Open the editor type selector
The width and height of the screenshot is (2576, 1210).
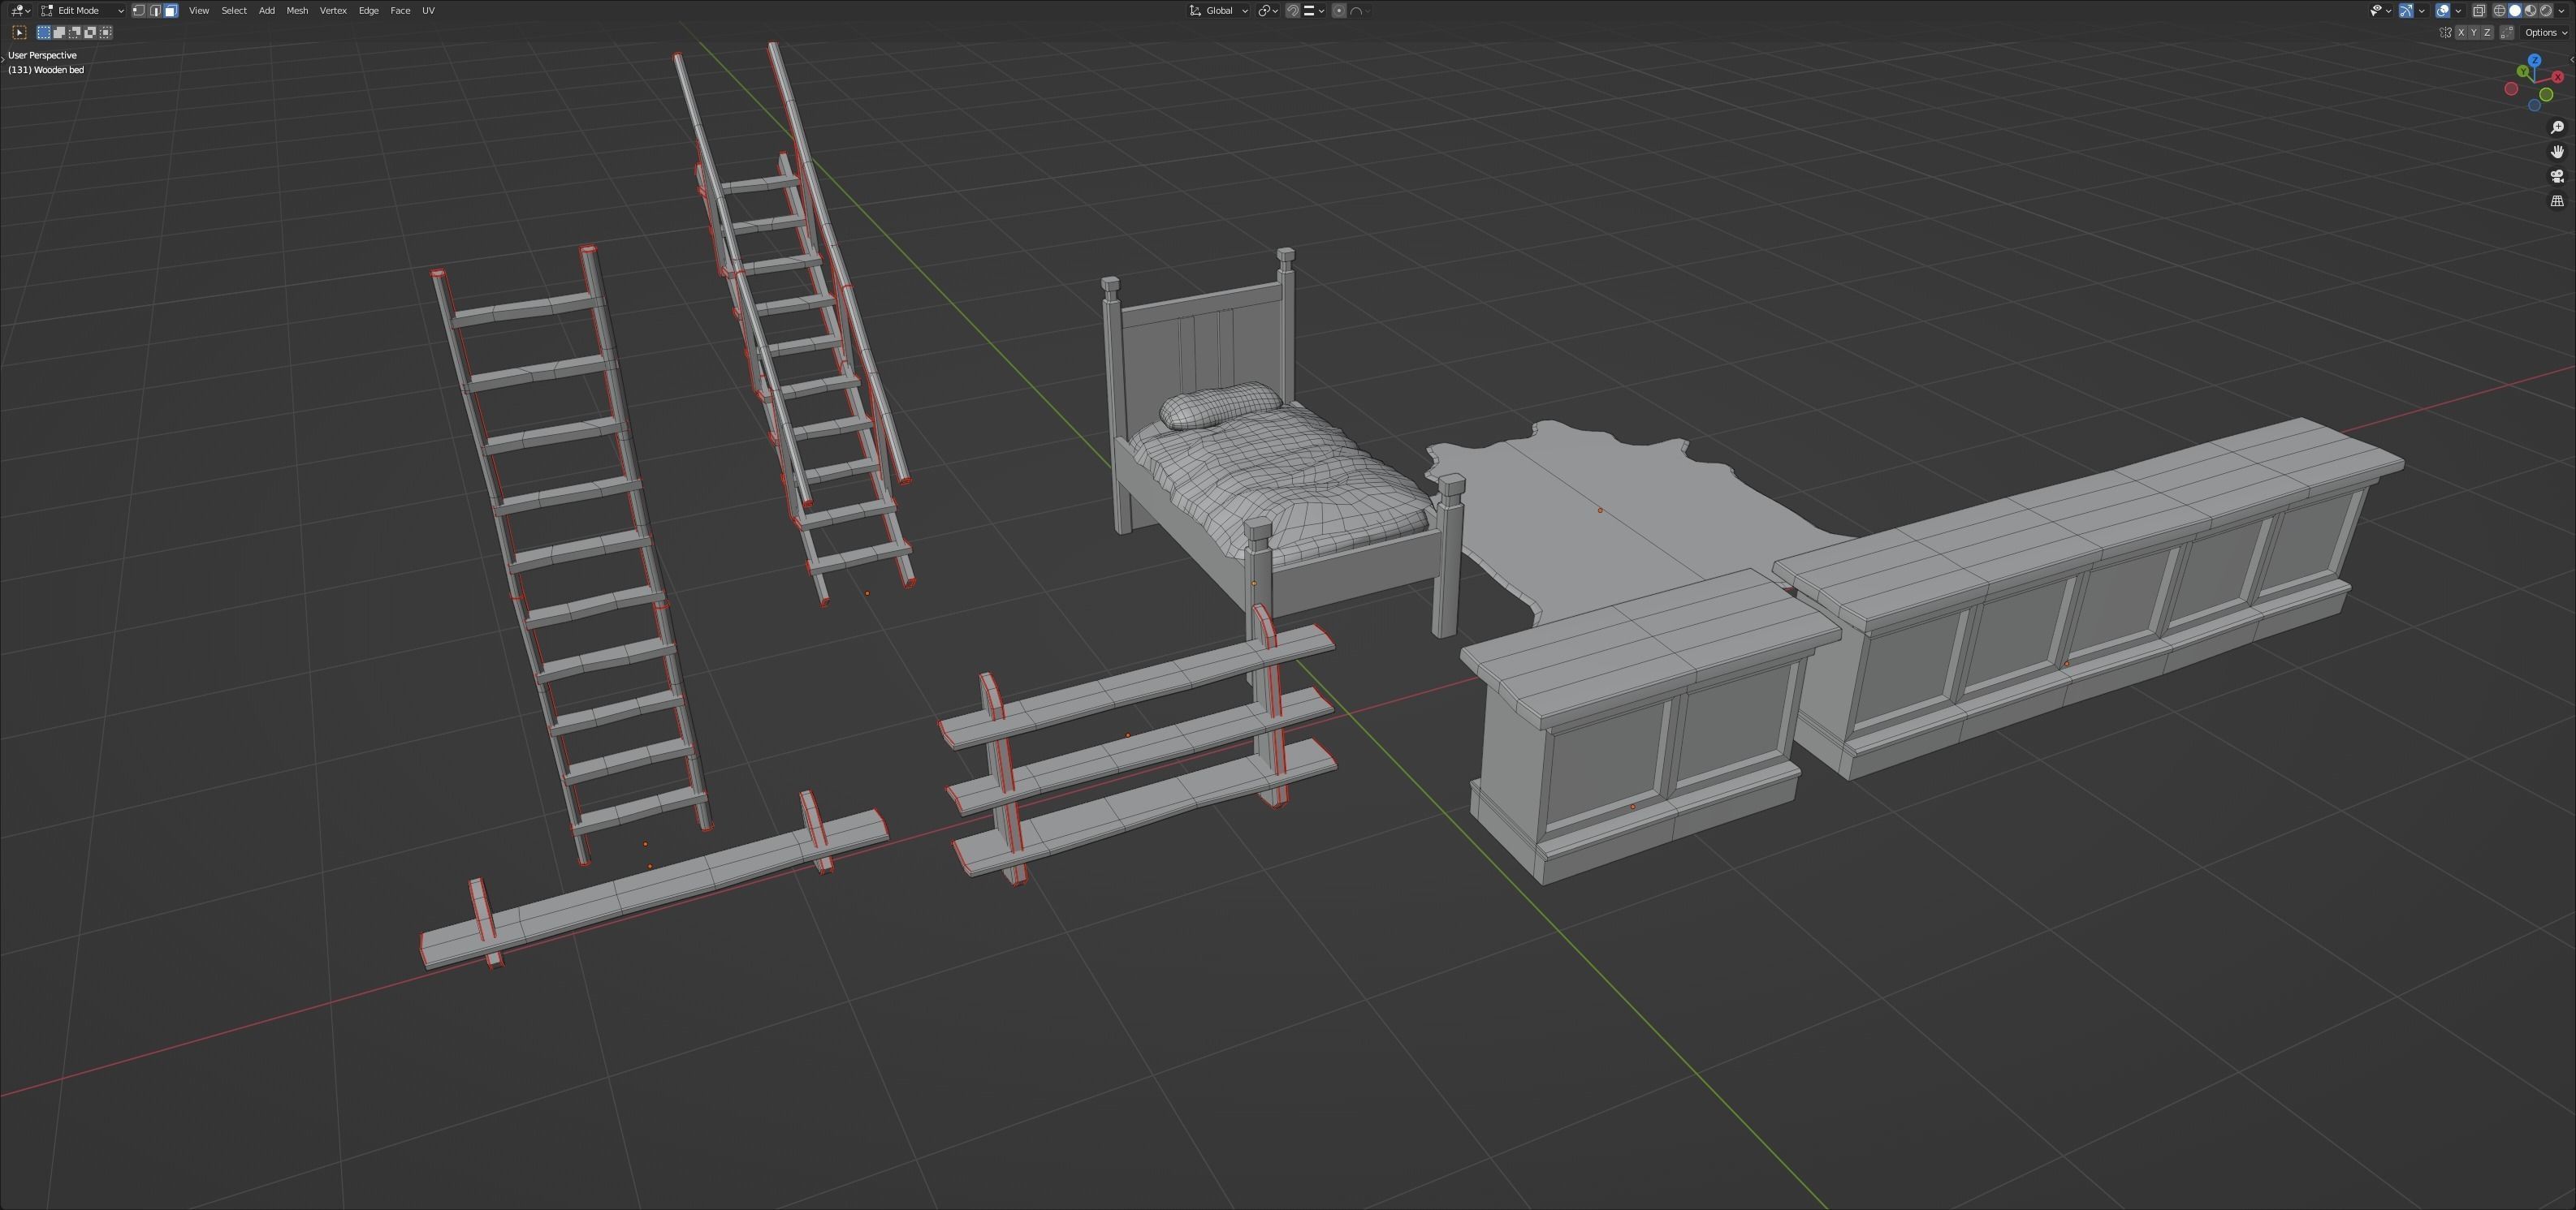(x=19, y=10)
